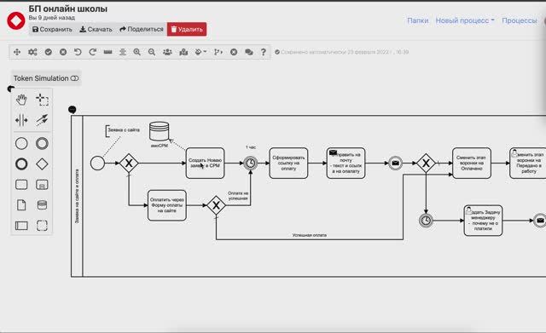
Task: Click the second X-circle toolbar icon
Action: click(234, 52)
